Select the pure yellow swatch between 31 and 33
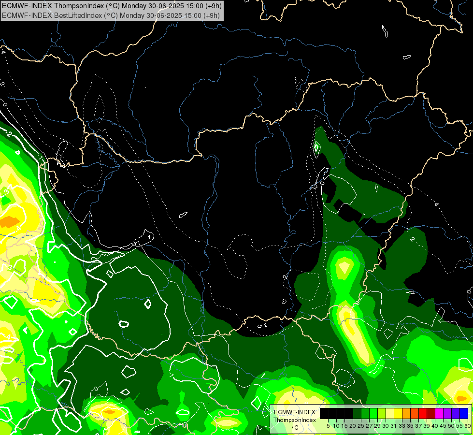Screen dimensions: 473x435 click(398, 413)
